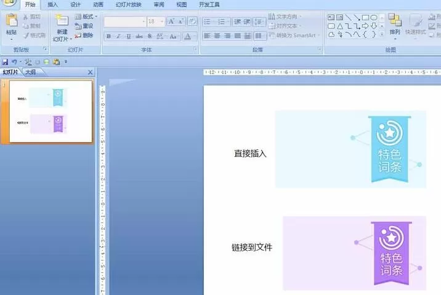This screenshot has width=441, height=295.
Task: Open the Animations (动画) ribbon tab
Action: (98, 5)
